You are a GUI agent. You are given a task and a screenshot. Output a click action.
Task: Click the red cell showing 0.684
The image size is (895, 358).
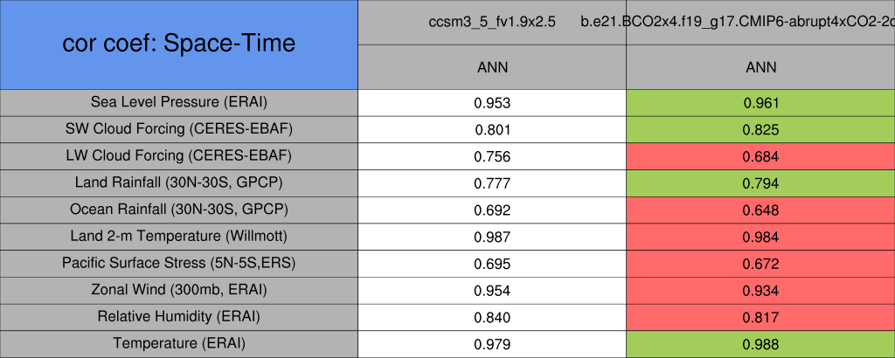click(760, 156)
